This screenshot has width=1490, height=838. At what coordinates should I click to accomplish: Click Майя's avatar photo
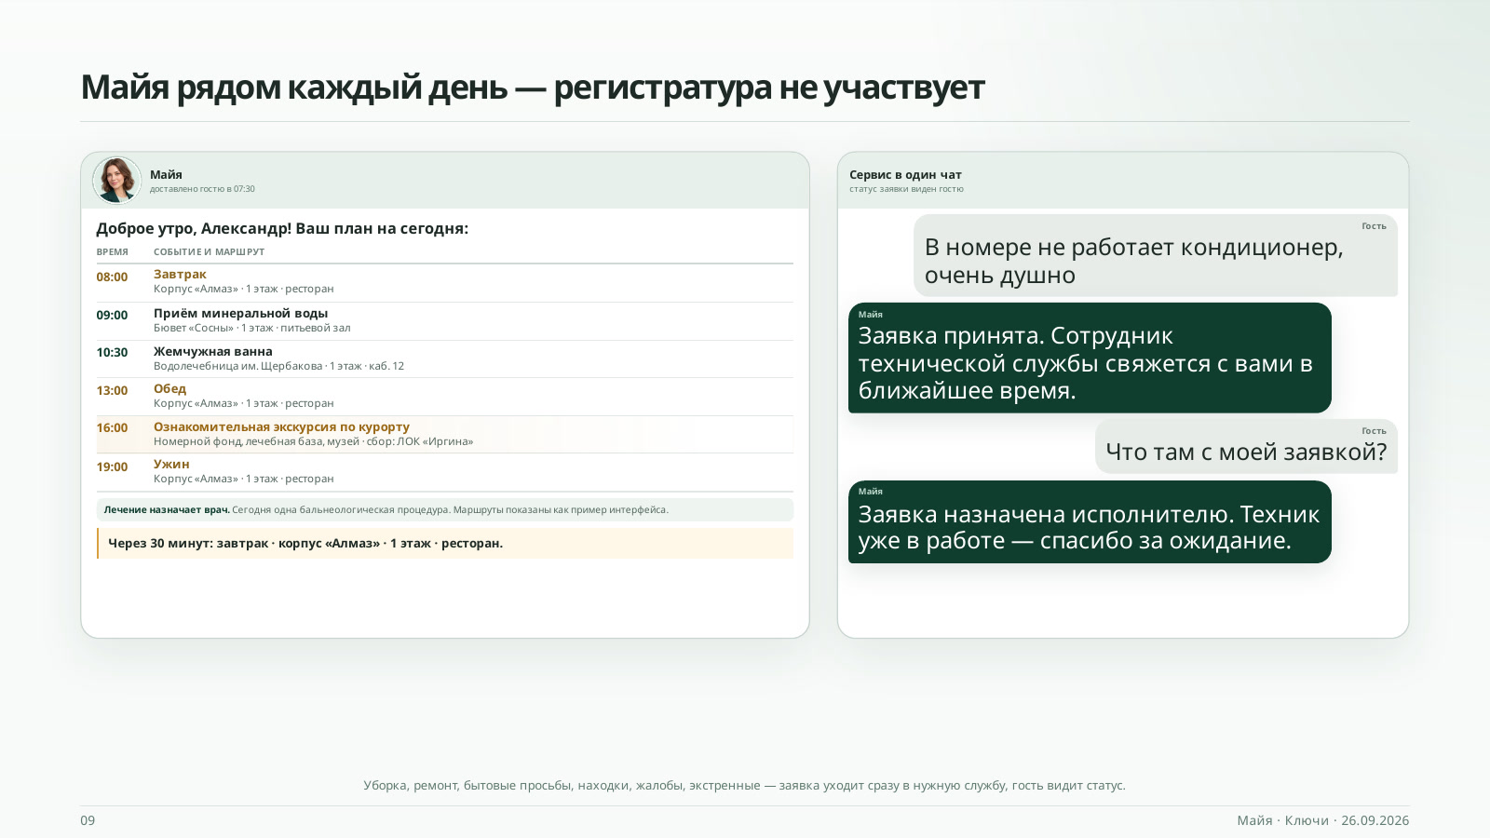[116, 180]
